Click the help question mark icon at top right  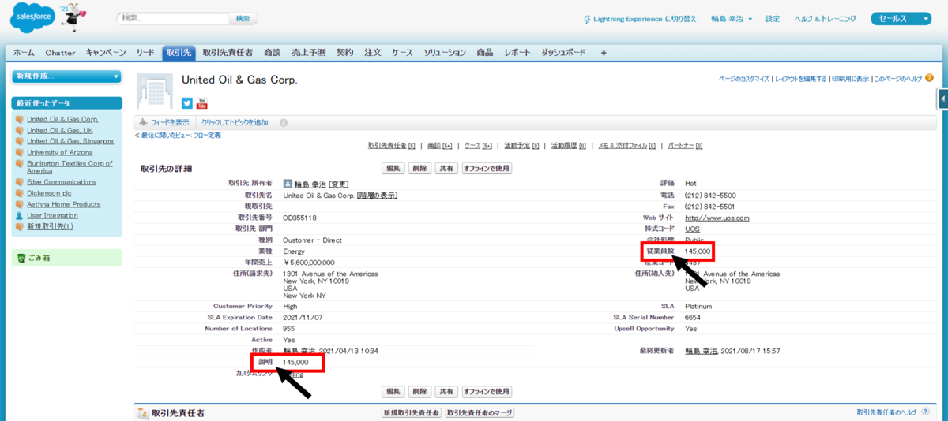coord(929,78)
